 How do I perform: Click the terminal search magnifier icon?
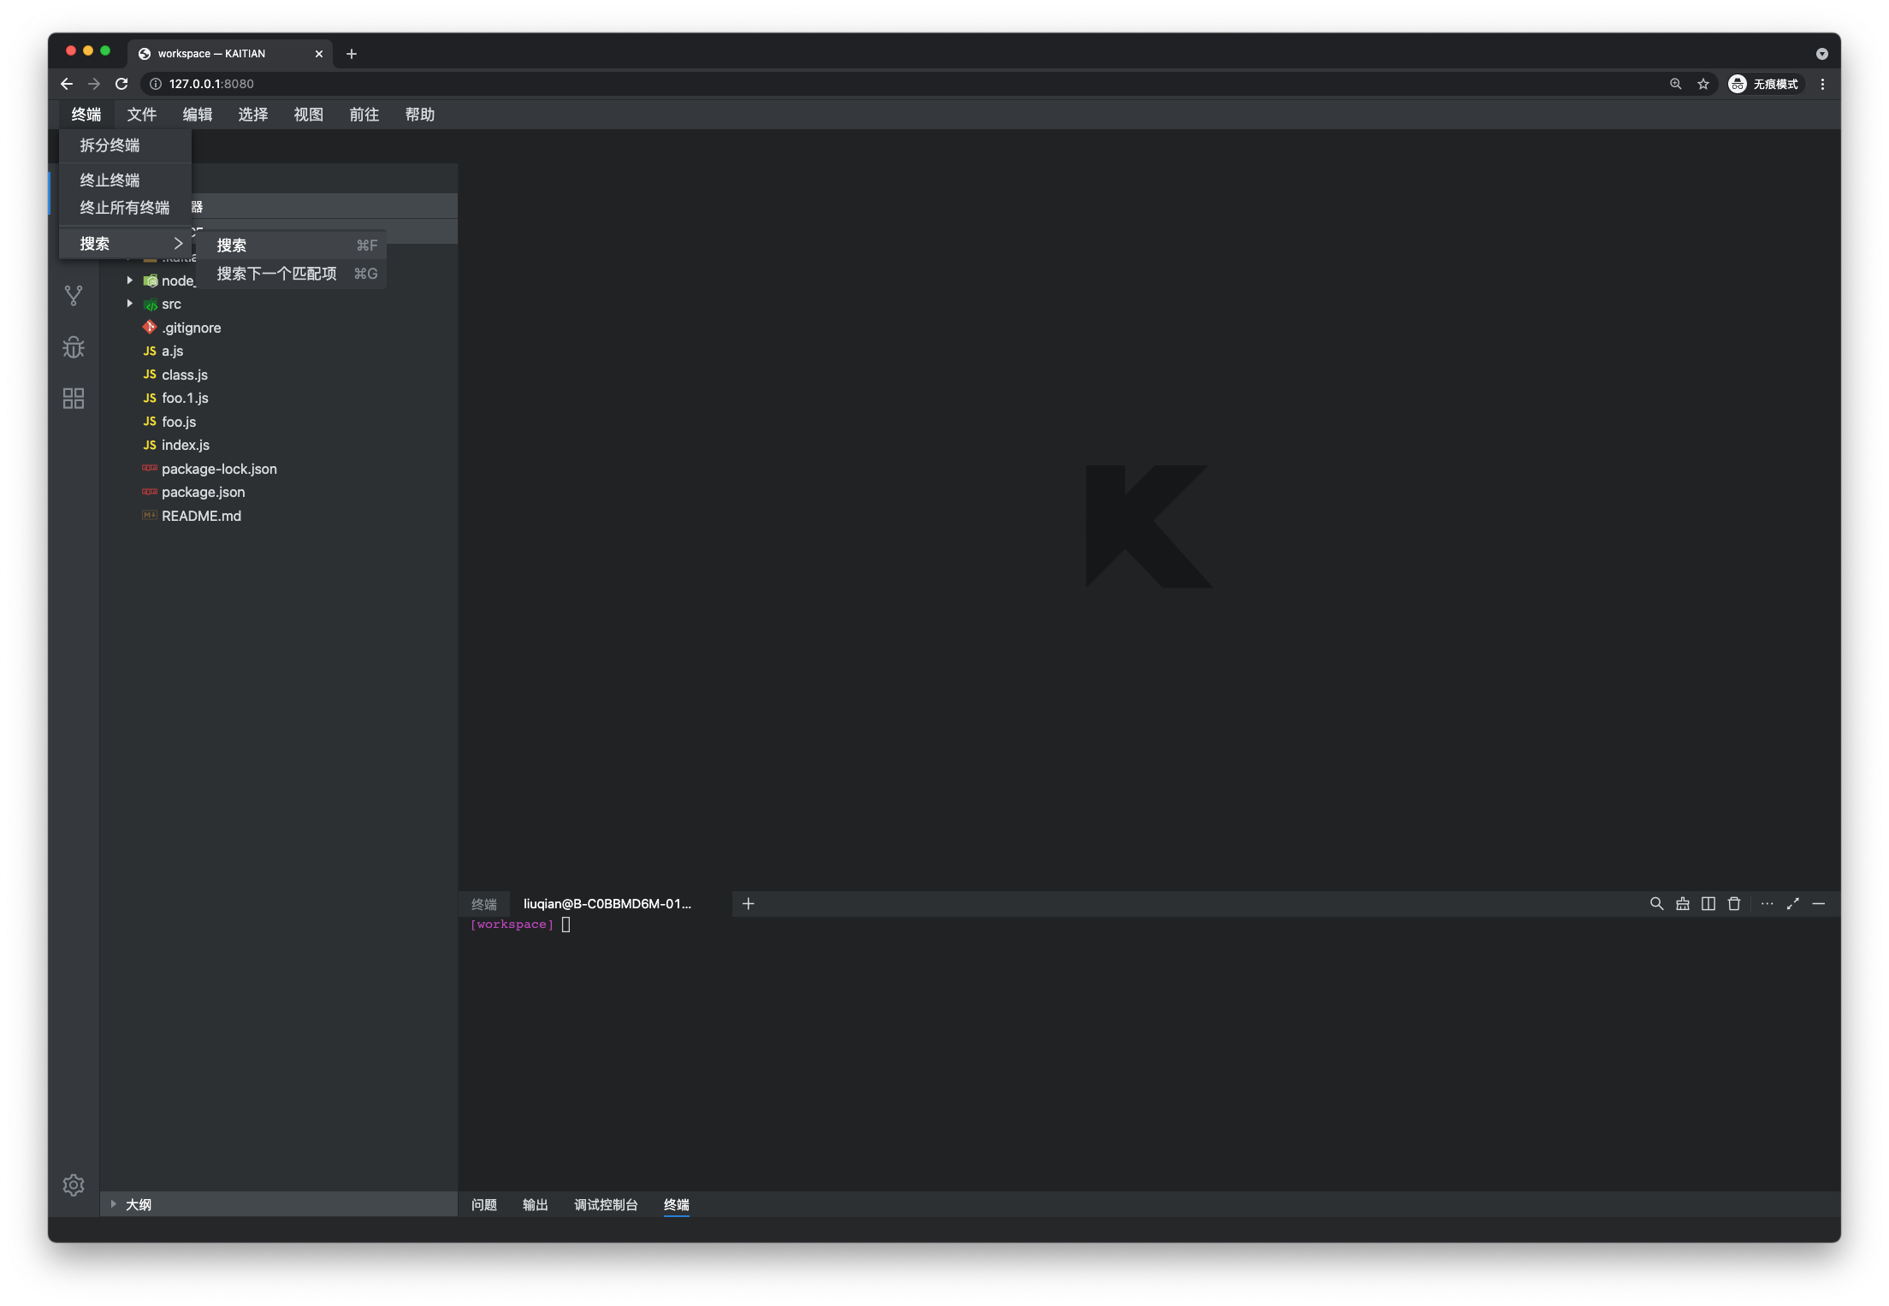[x=1656, y=903]
